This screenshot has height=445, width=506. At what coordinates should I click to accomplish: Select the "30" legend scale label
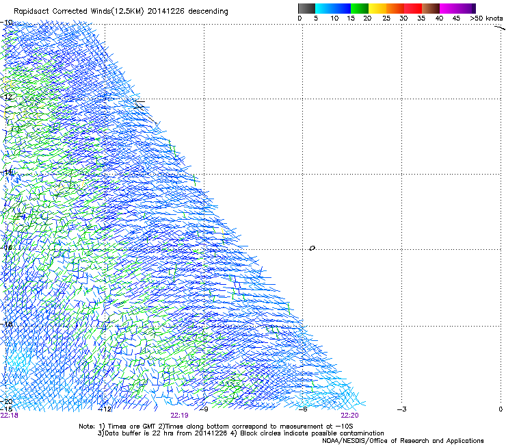403,18
